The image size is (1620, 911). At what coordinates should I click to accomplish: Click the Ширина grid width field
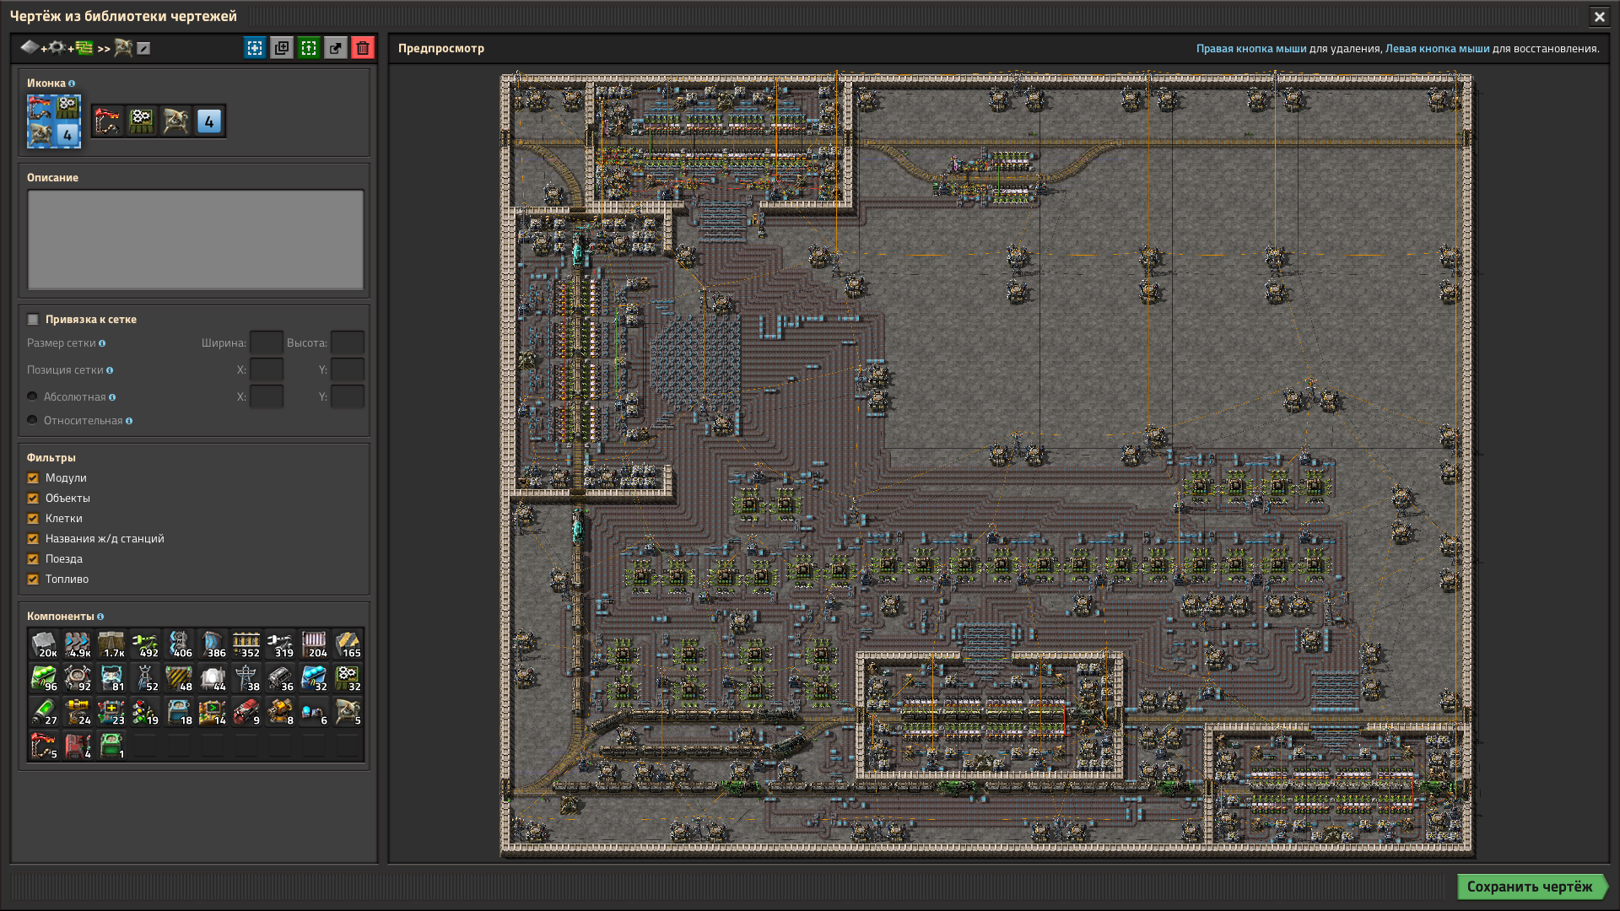tap(267, 342)
